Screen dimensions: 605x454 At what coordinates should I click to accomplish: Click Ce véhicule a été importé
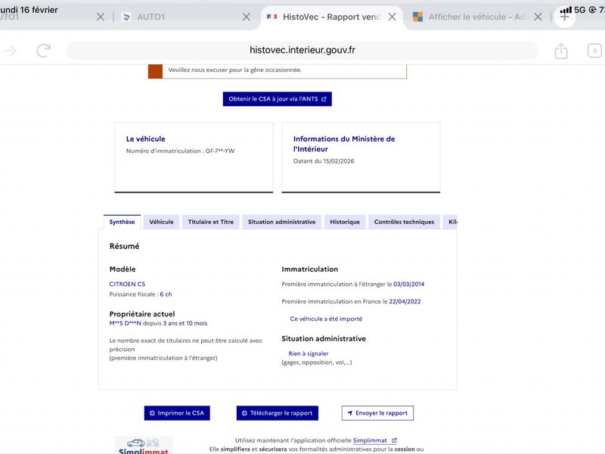(x=326, y=319)
